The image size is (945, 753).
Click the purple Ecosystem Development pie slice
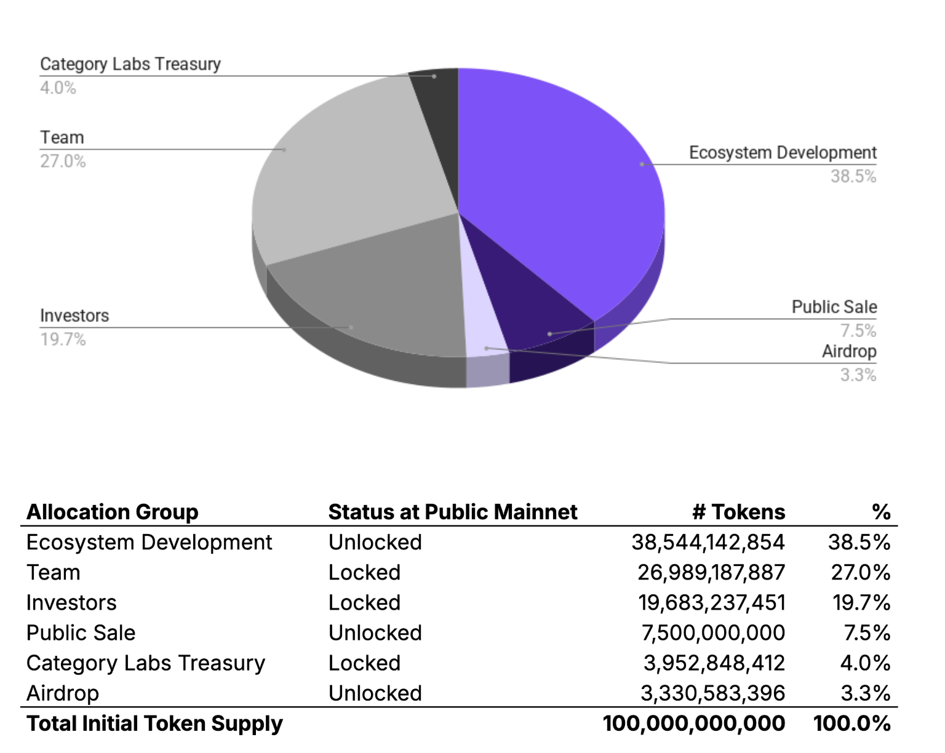(554, 185)
